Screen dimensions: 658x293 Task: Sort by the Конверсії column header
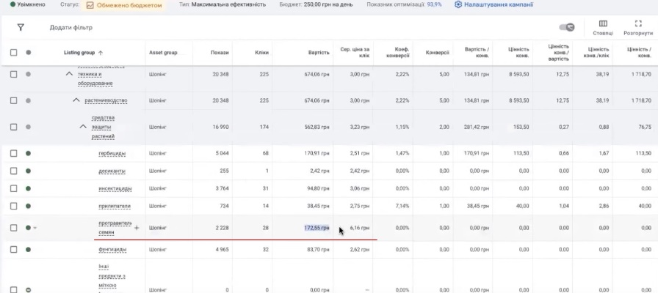coord(436,53)
